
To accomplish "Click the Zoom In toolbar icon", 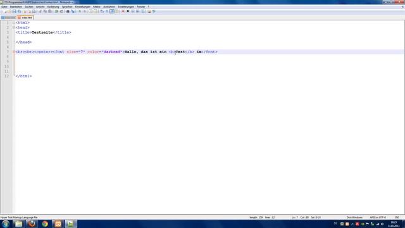I will point(80,11).
